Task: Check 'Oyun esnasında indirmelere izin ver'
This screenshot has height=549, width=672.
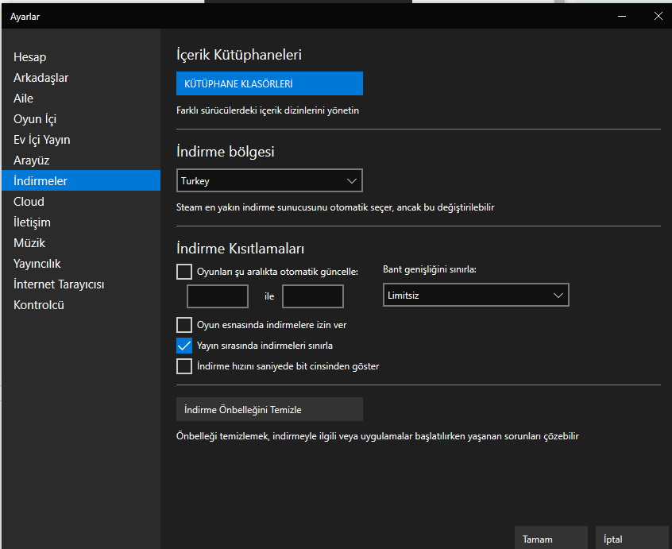Action: pos(184,325)
